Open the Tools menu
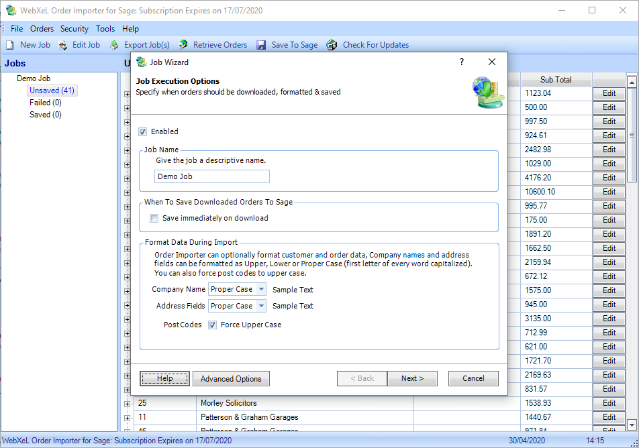The height and width of the screenshot is (448, 639). pos(105,29)
